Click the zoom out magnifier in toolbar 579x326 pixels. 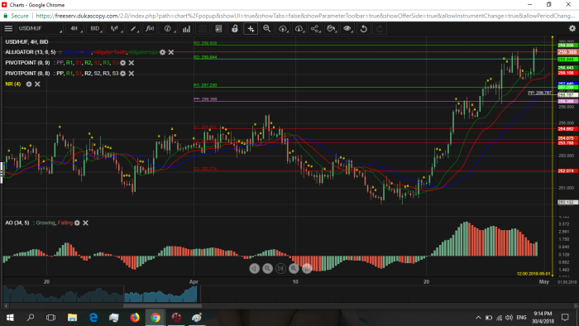pyautogui.click(x=266, y=28)
